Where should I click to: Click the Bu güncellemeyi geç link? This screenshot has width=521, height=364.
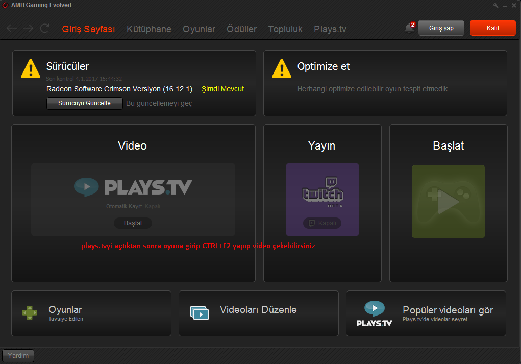click(159, 104)
